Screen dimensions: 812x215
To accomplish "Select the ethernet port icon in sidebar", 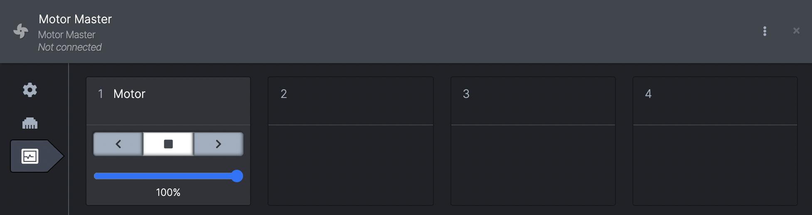I will point(30,123).
